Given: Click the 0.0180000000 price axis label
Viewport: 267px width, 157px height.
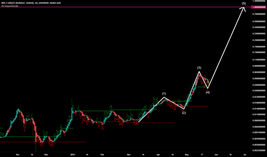Looking at the screenshot, I should (259, 103).
